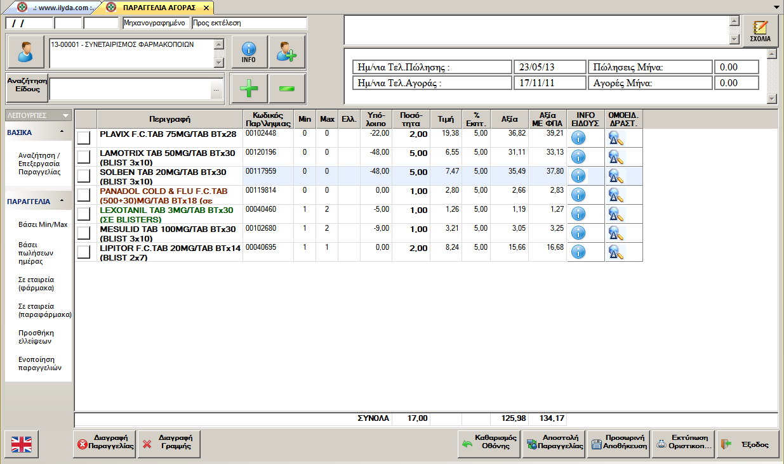Exit with the Έξοδος button

click(x=748, y=444)
